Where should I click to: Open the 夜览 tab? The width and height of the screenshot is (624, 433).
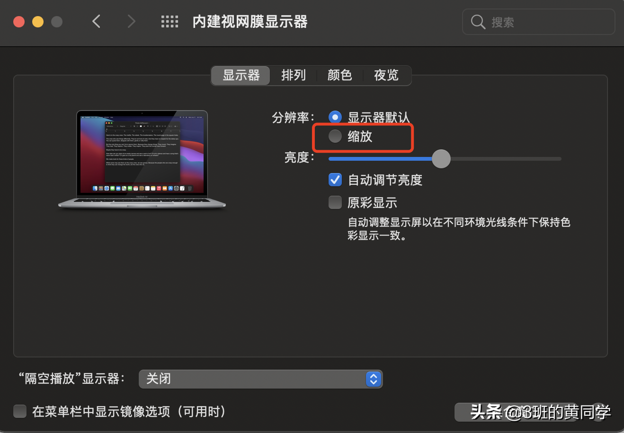(x=386, y=75)
